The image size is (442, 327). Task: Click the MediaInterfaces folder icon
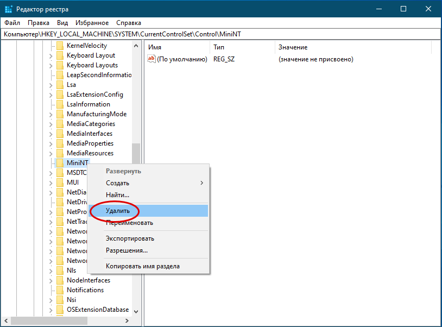[60, 134]
